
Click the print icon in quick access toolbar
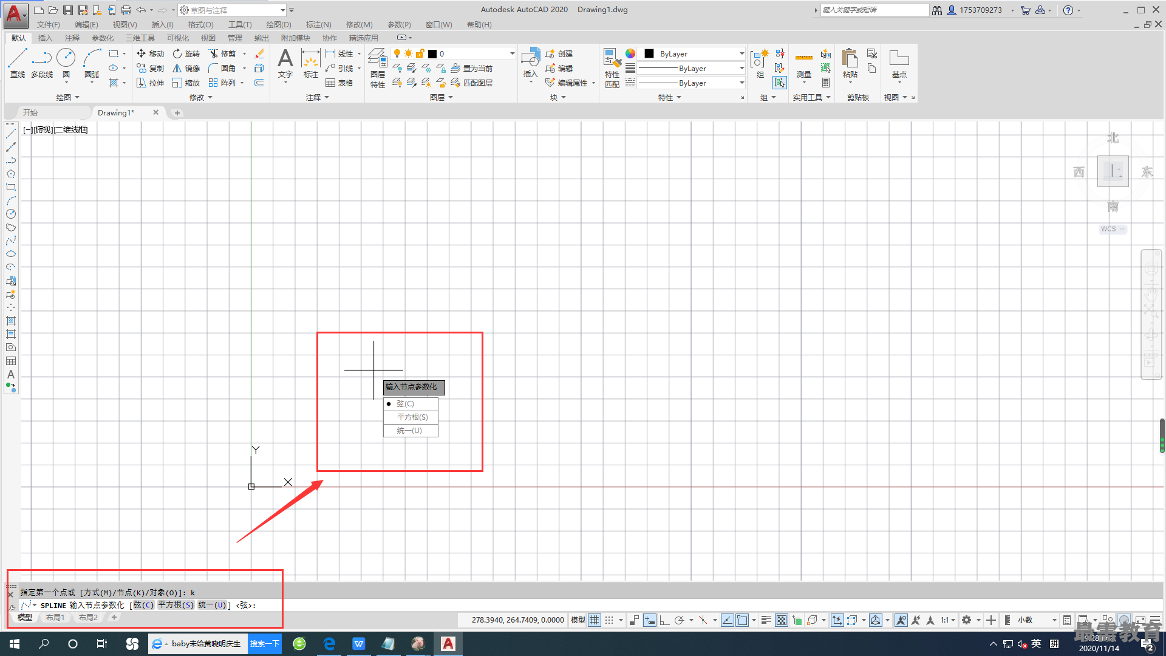tap(126, 10)
